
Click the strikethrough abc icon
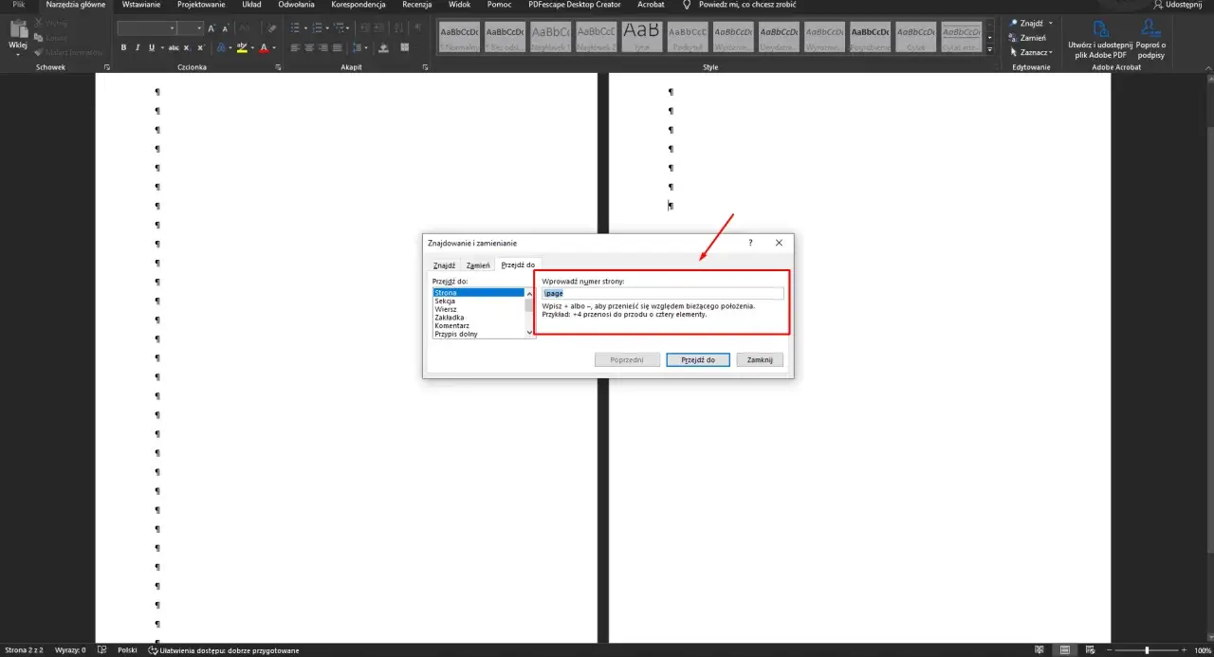pyautogui.click(x=174, y=47)
